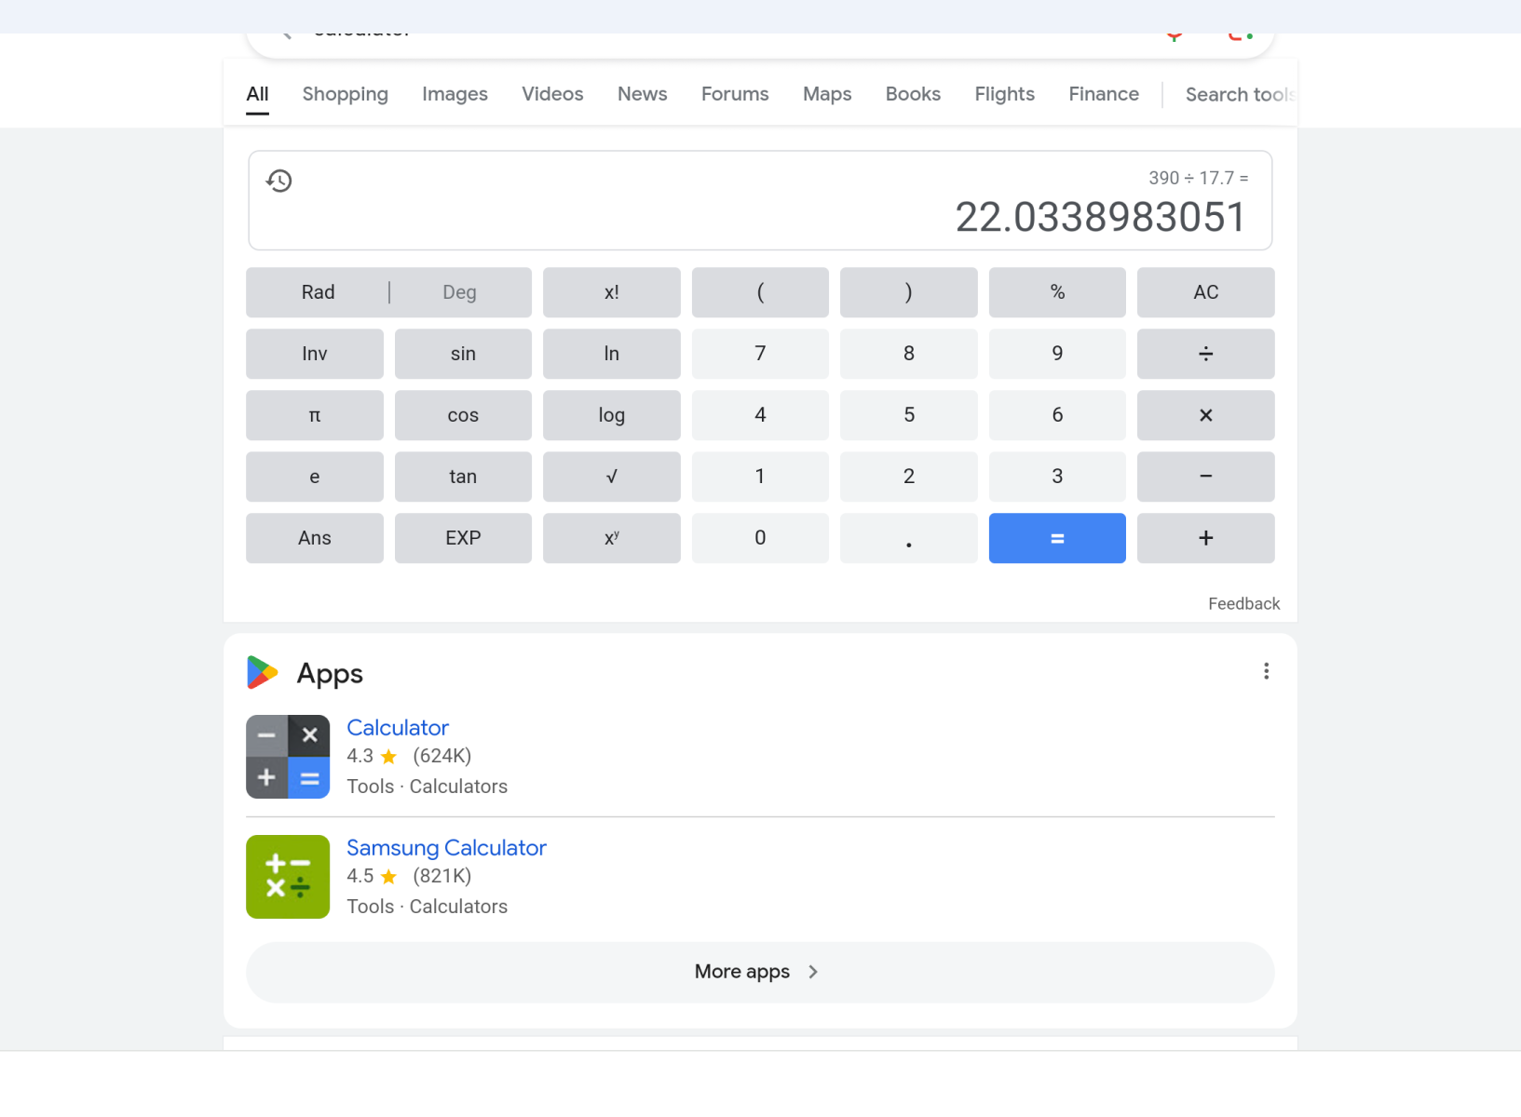The image size is (1521, 1117).
Task: Open the Samsung Calculator link
Action: (446, 848)
